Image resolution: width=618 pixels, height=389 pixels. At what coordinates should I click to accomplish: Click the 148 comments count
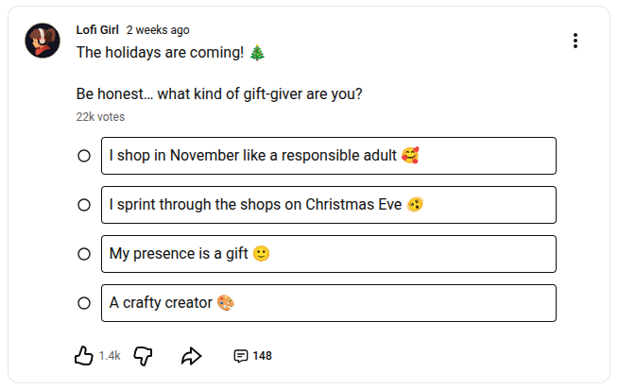[x=262, y=356]
